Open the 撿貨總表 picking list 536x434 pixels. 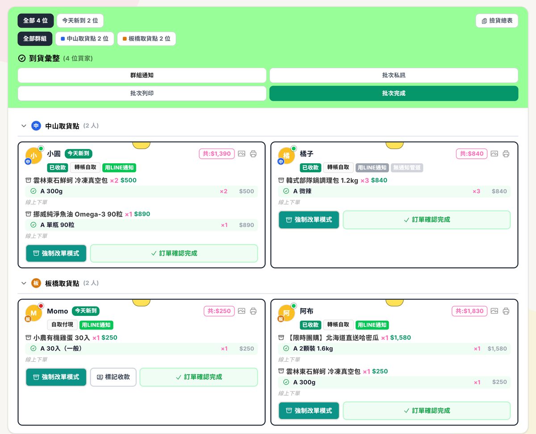497,21
